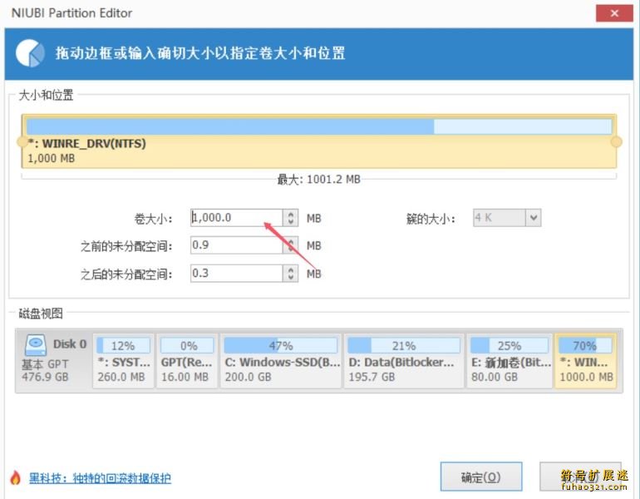Confirm with the 确定(O) button

[x=481, y=477]
